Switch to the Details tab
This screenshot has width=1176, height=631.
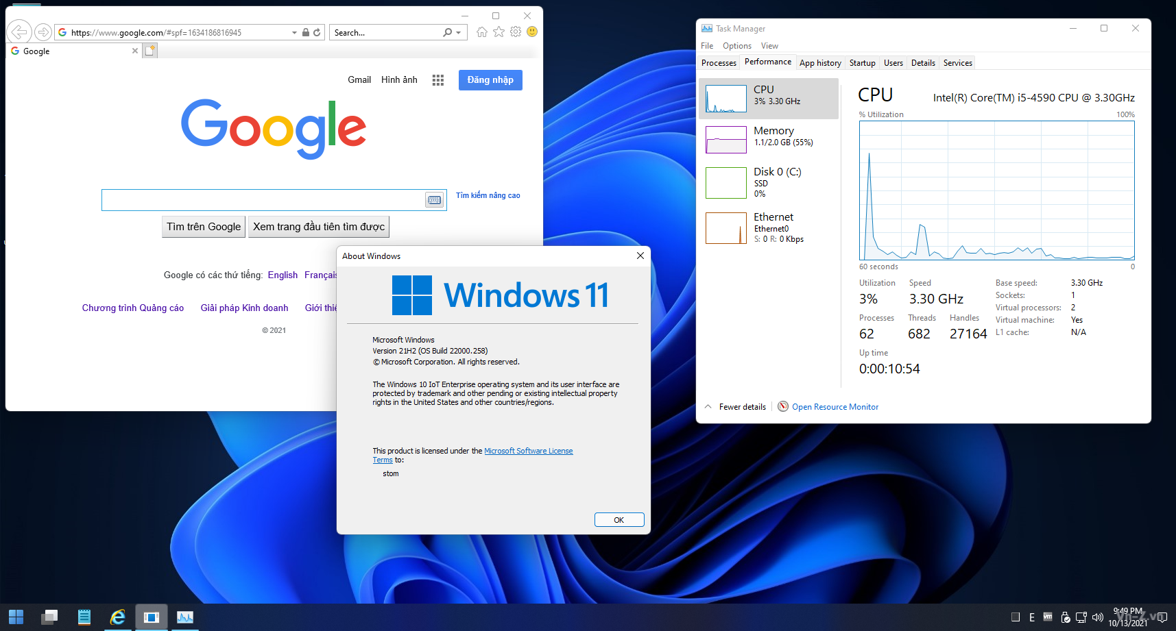pos(923,63)
